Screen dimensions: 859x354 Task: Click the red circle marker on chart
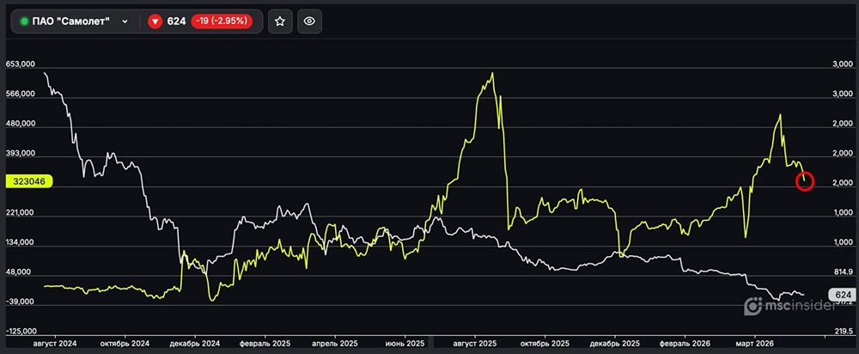coord(805,181)
